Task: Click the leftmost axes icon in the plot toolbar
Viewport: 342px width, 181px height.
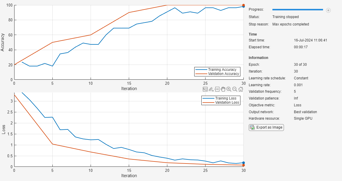Action: tap(205, 89)
